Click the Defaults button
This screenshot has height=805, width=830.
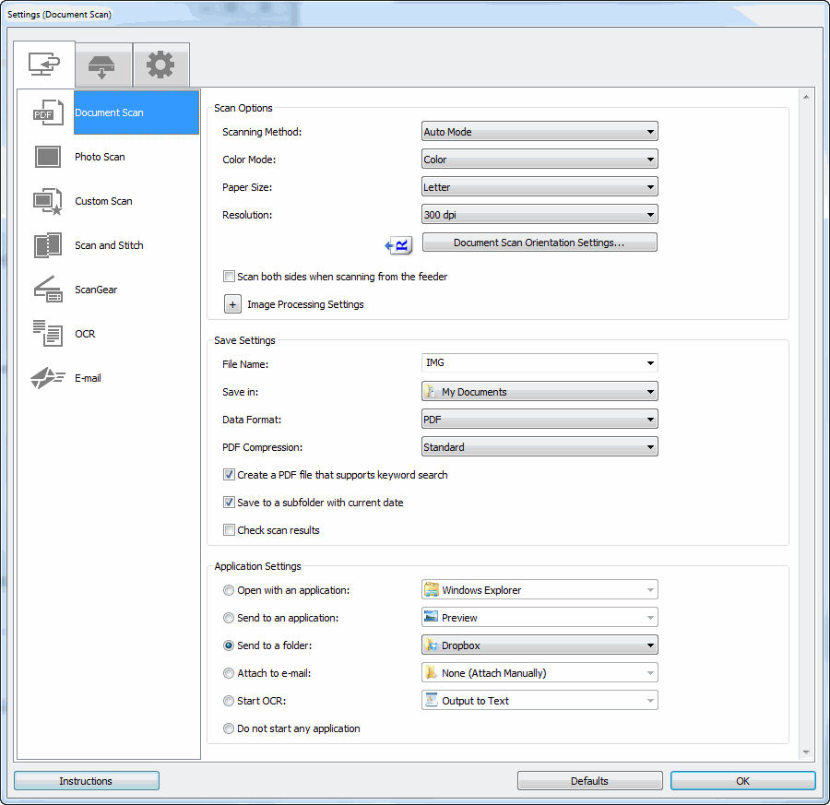click(x=589, y=780)
